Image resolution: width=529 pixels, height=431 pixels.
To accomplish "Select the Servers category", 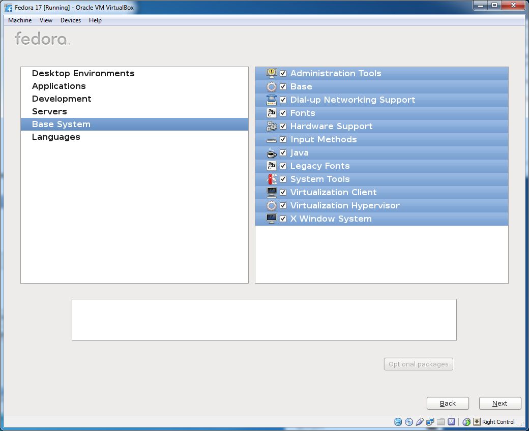I will (x=134, y=111).
